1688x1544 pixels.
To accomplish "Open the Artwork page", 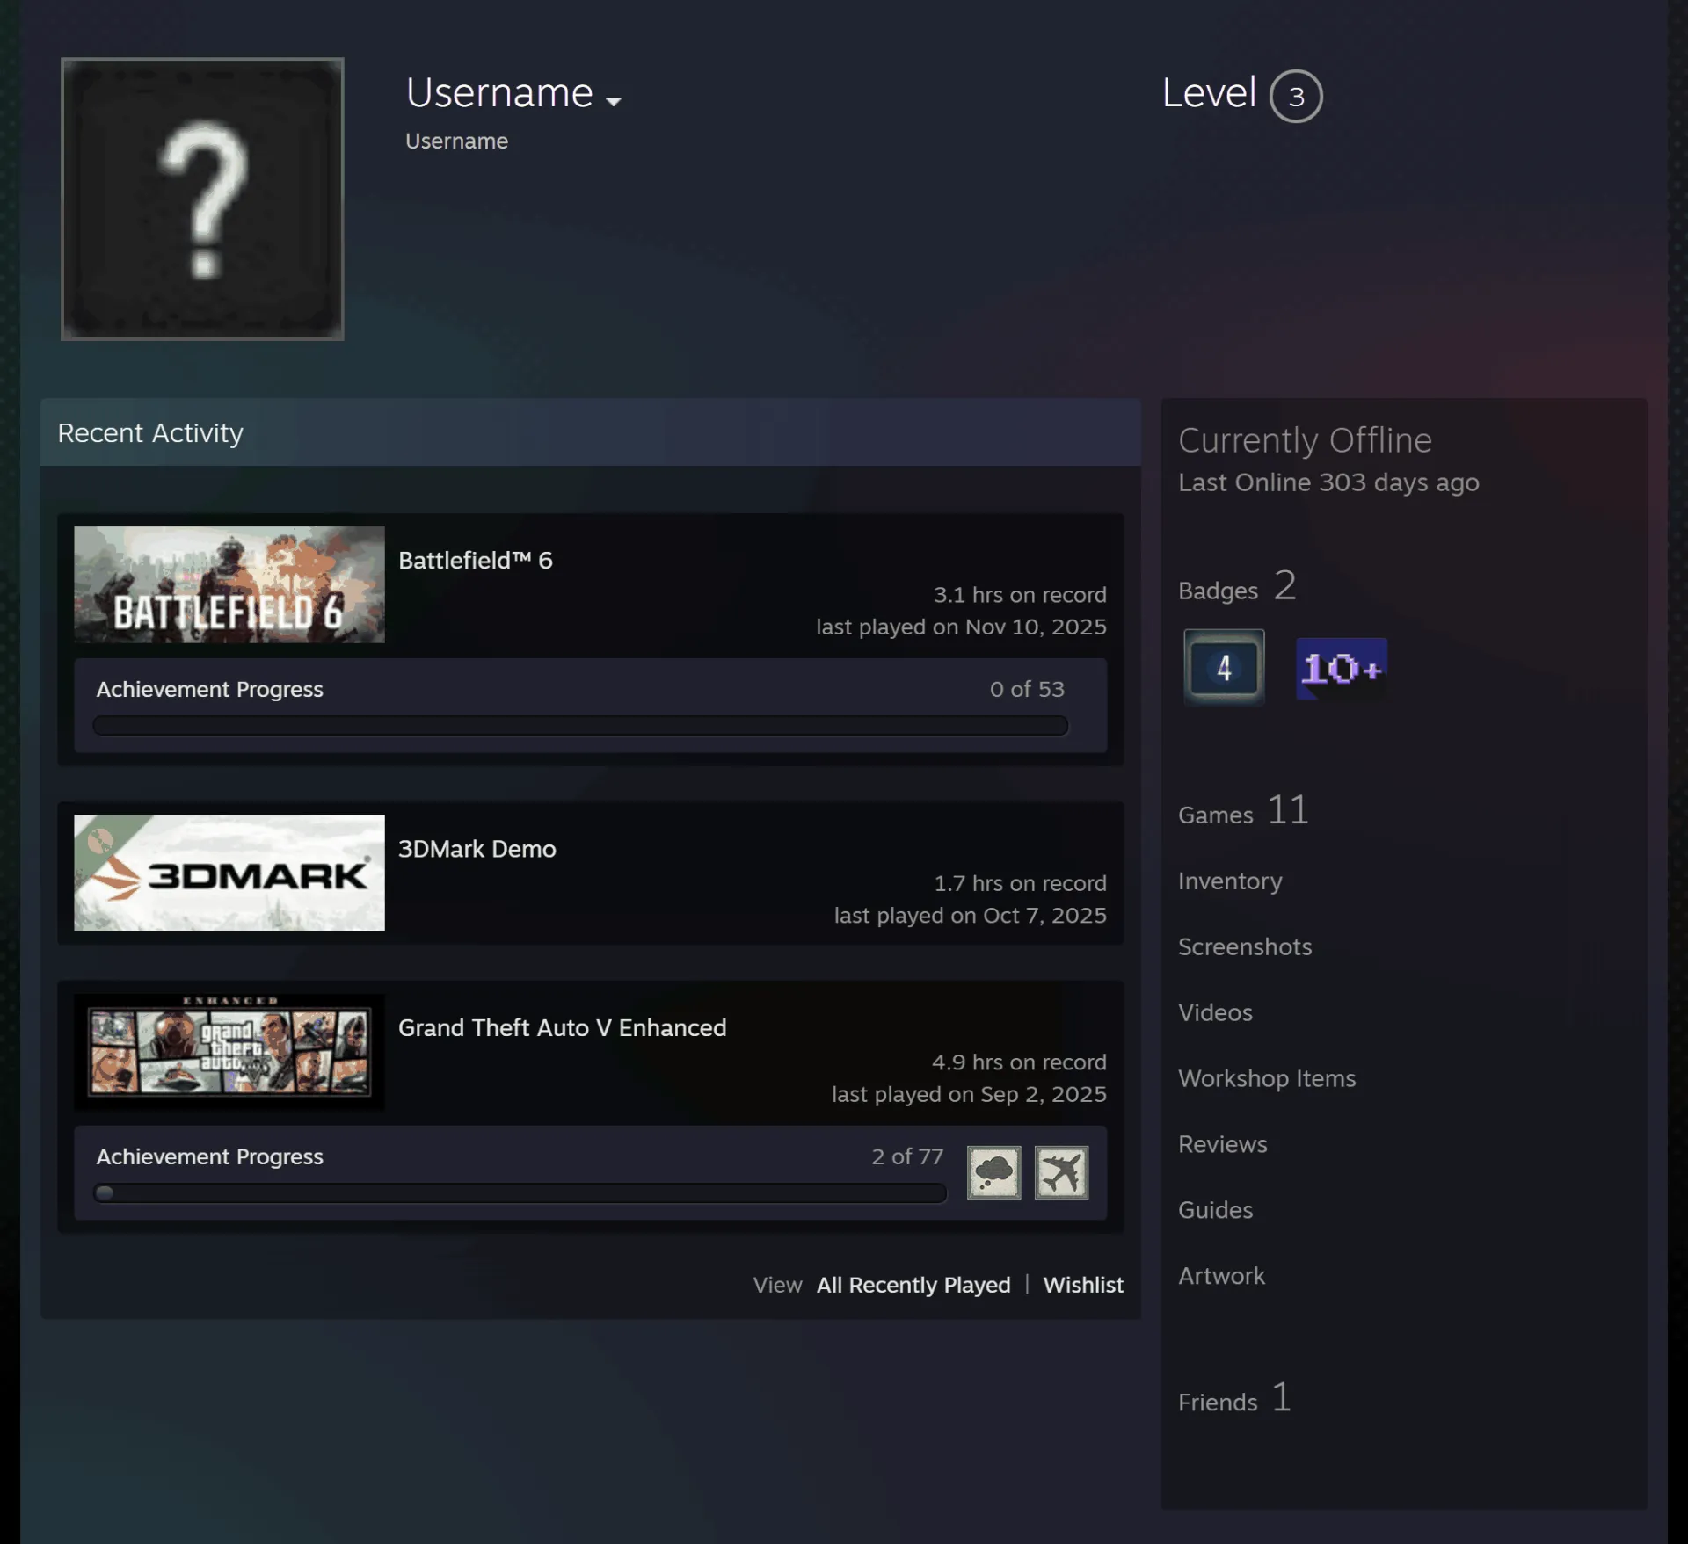I will click(x=1221, y=1276).
